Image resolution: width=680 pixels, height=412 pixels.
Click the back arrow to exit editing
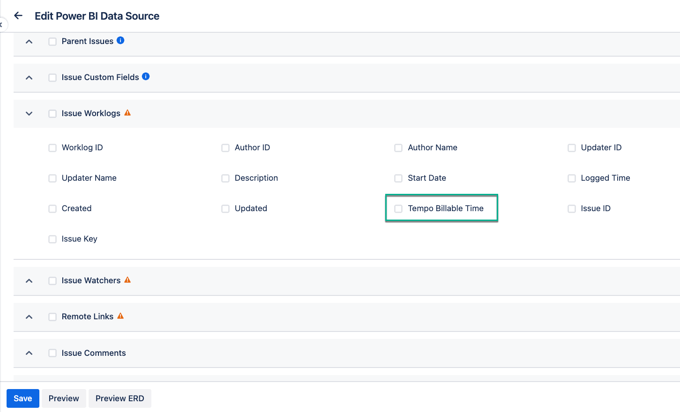coord(18,15)
